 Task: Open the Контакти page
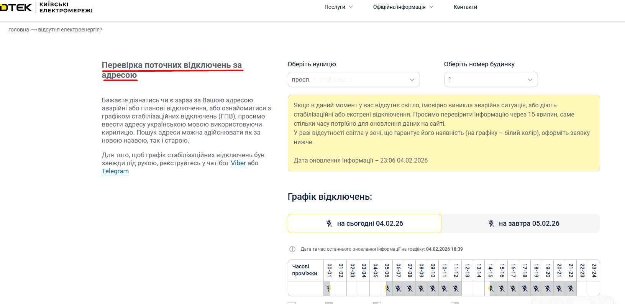[465, 7]
